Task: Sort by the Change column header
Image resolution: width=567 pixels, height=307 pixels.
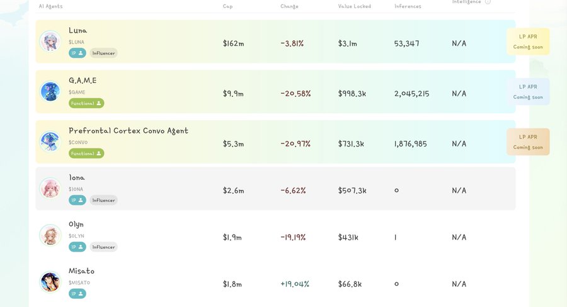Action: [289, 6]
